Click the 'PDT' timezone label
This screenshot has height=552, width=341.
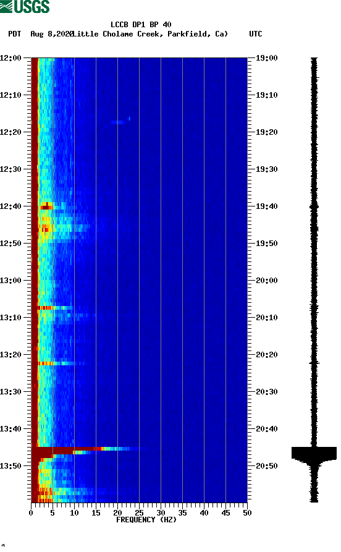click(14, 34)
